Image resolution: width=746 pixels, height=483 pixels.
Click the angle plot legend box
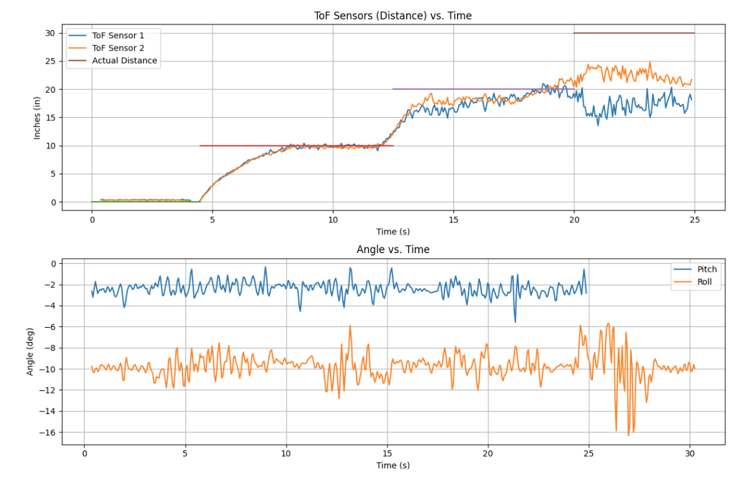tap(696, 276)
